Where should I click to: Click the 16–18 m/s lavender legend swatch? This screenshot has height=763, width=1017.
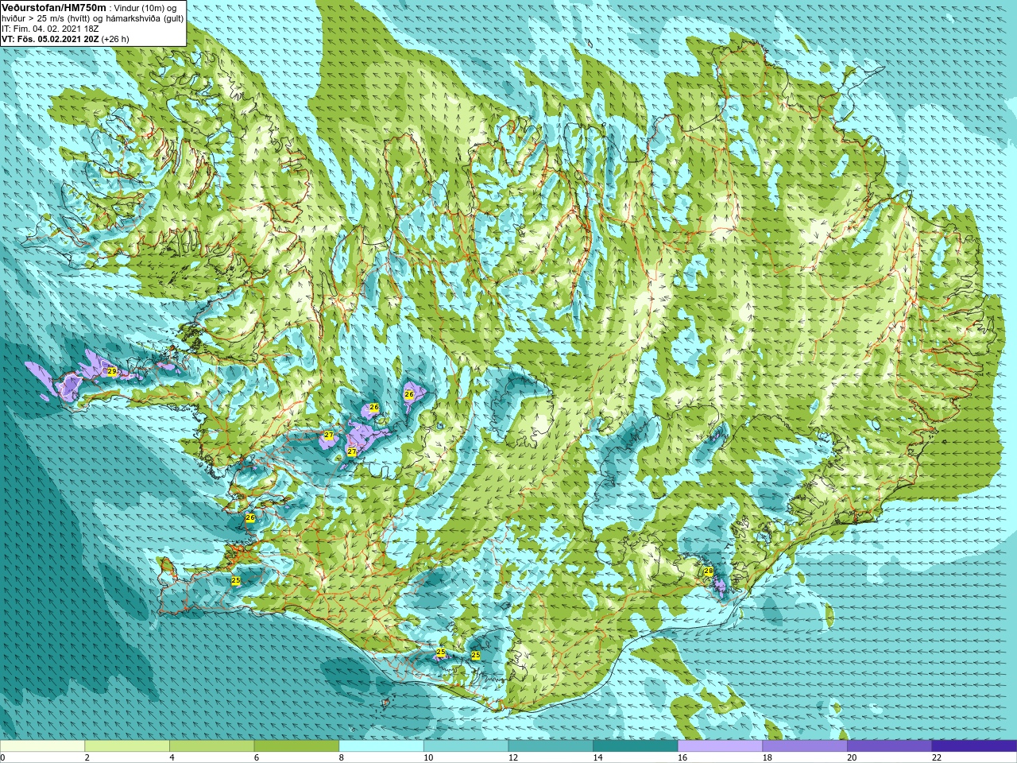721,746
